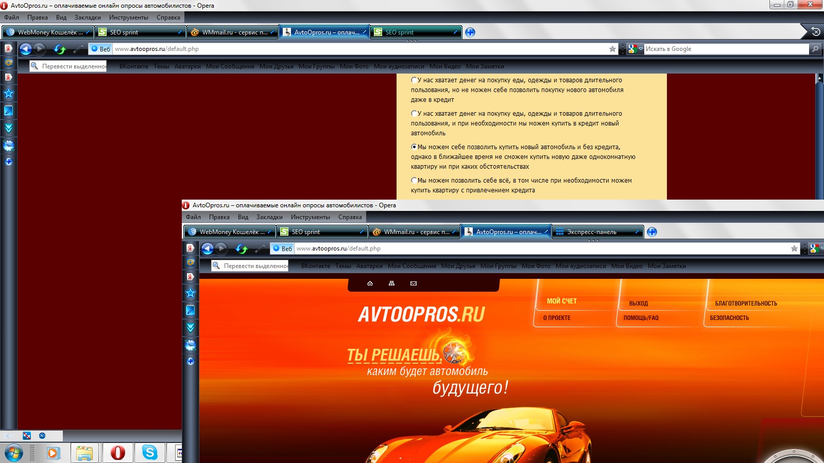Open Windows Explorer from the taskbar

84,453
